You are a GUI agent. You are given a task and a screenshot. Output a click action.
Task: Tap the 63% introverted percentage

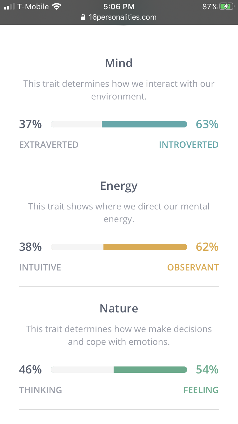[207, 124]
